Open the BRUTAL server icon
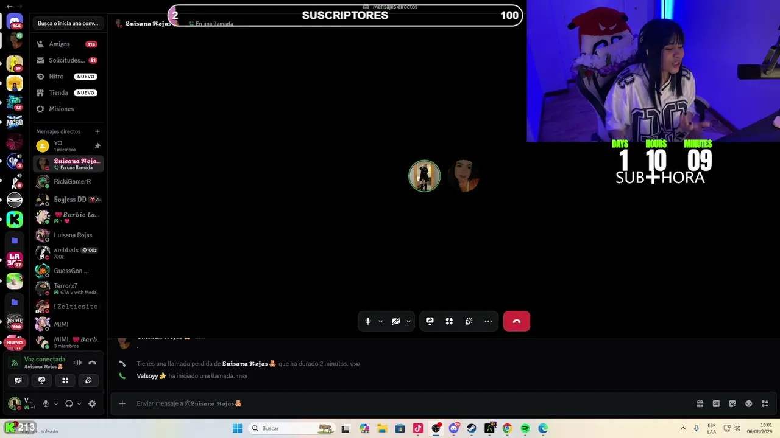 [x=15, y=321]
